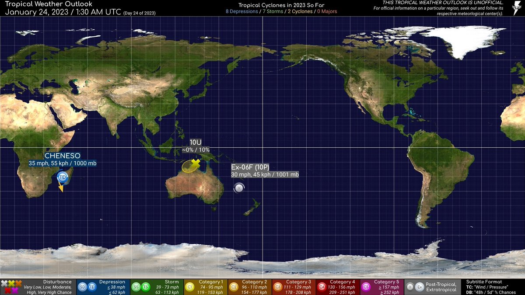Click the TS icon in the Storm legend
The width and height of the screenshot is (525, 295).
(145, 287)
